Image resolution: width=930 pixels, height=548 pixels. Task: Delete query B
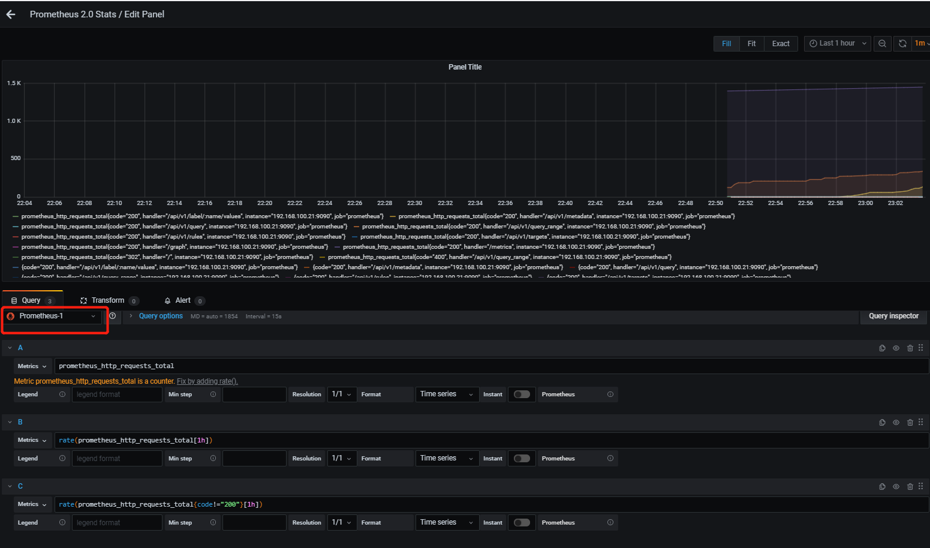pos(910,422)
